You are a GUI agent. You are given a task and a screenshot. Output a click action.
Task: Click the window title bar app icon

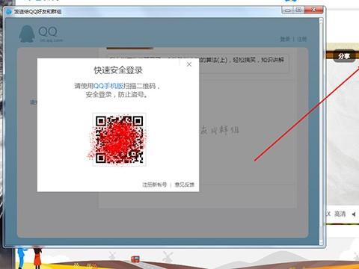[9, 12]
